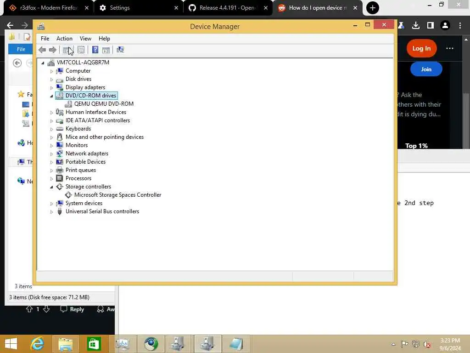Screen dimensions: 470x353
Task: Collapse the VM7COLL-AQGBR7M root node
Action: 43,63
